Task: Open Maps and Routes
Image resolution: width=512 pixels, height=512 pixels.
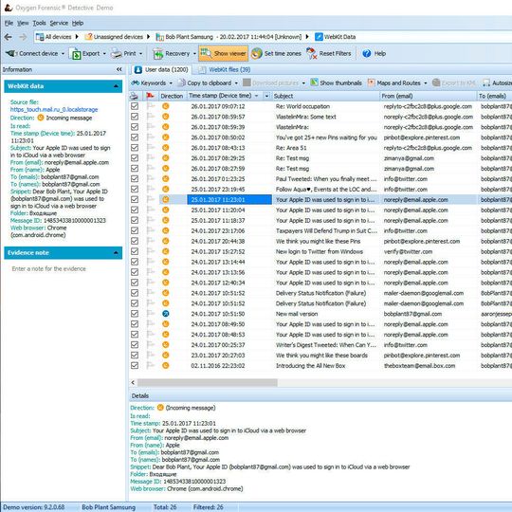Action: [394, 82]
